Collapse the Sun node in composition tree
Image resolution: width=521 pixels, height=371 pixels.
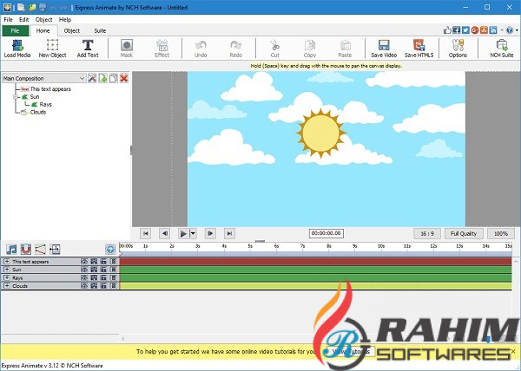[16, 96]
